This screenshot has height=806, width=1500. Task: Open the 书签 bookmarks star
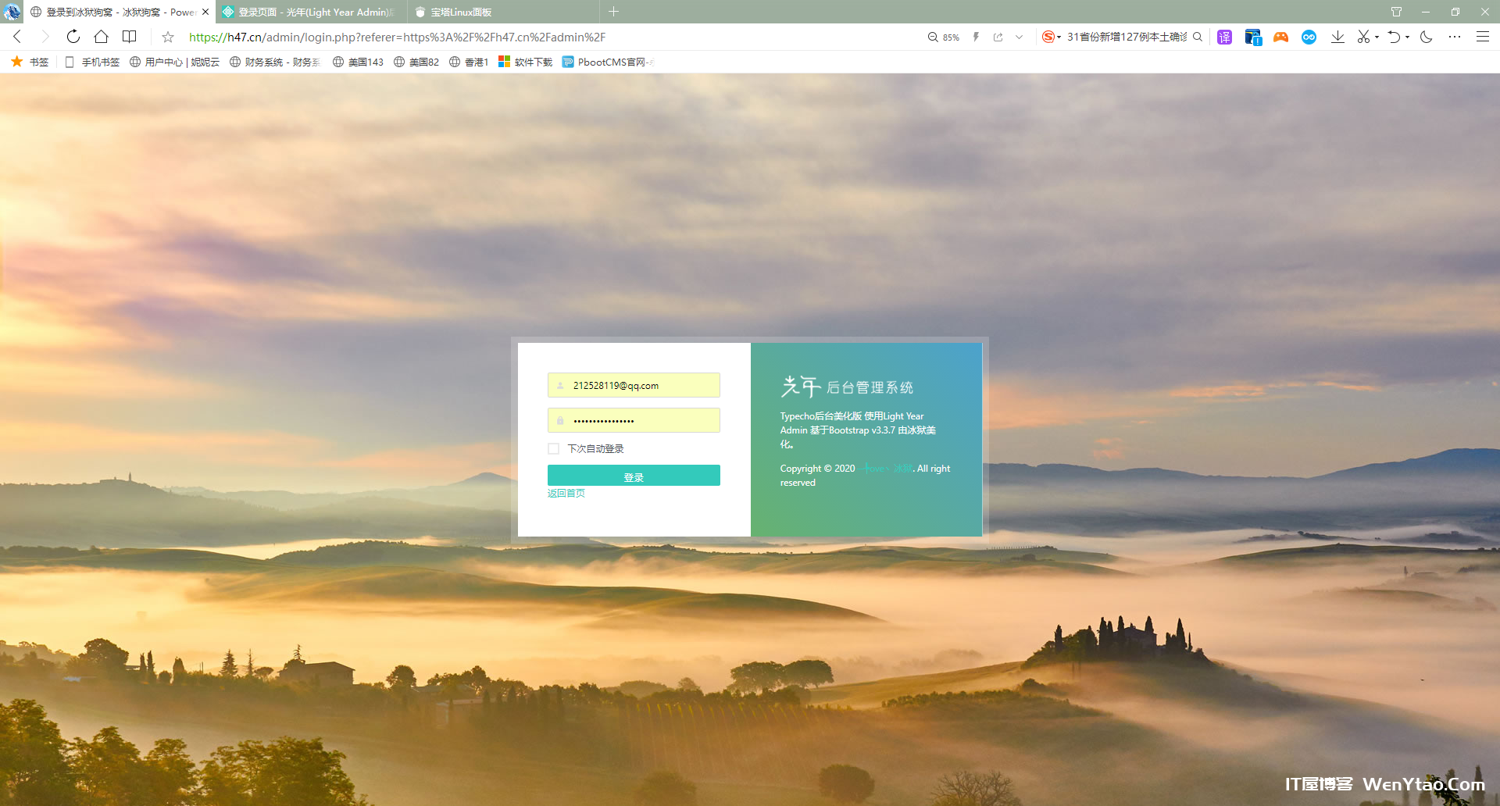[x=30, y=62]
